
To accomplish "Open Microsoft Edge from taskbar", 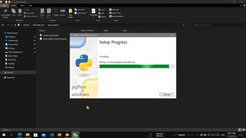I will tap(20, 135).
